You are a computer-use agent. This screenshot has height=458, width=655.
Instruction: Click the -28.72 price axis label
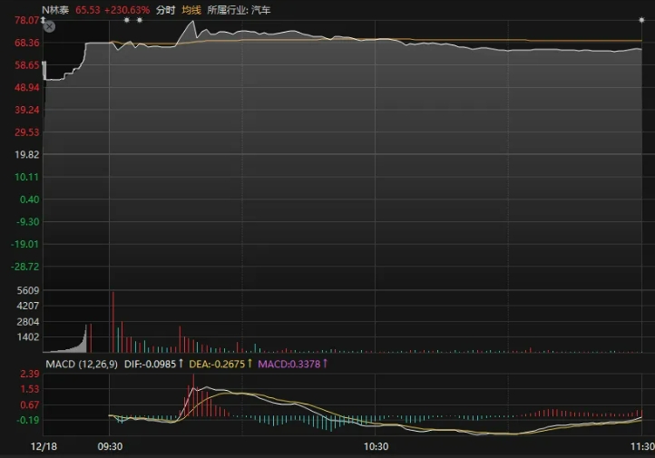25,267
